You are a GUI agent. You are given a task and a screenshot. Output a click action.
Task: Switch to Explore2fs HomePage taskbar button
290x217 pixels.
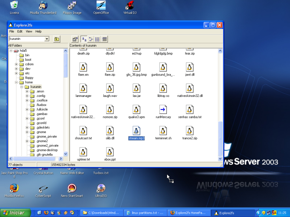pos(189,213)
